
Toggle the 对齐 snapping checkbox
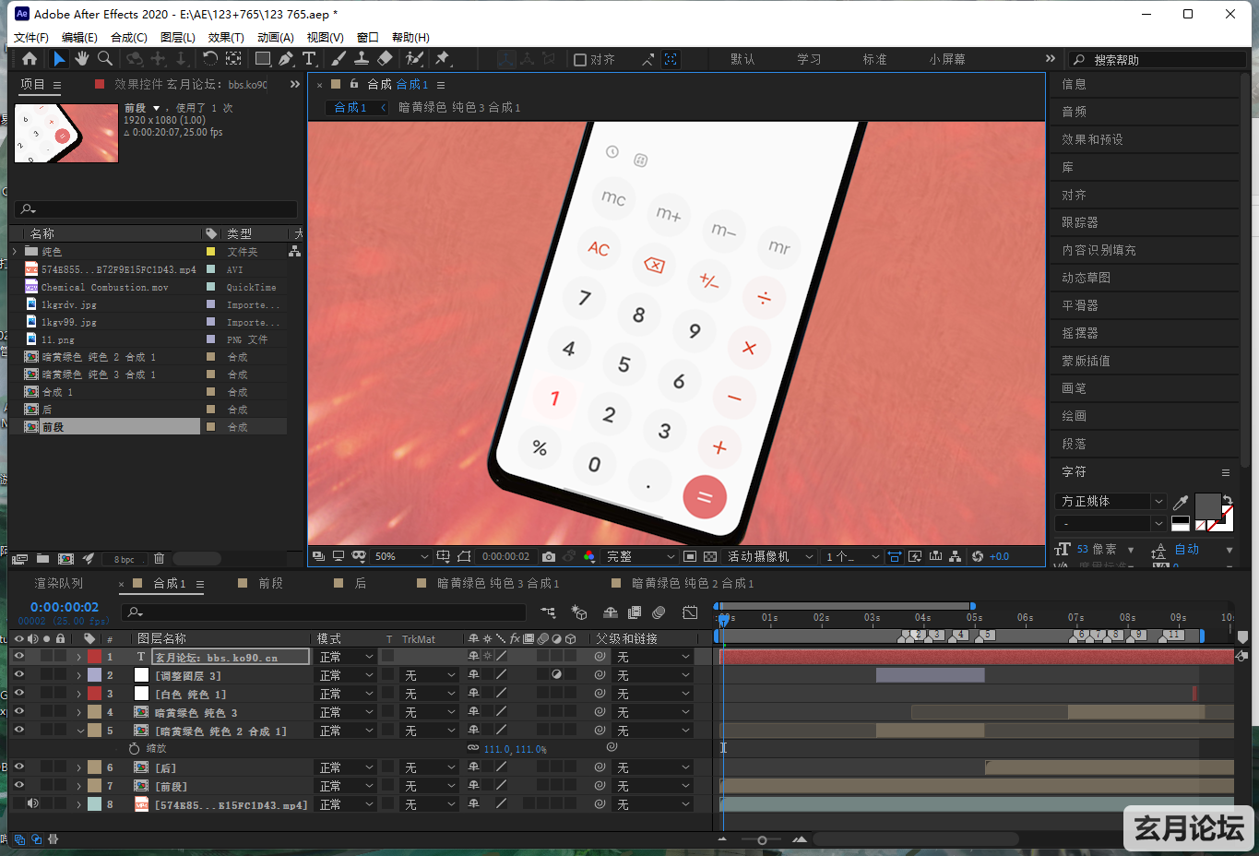pos(580,59)
